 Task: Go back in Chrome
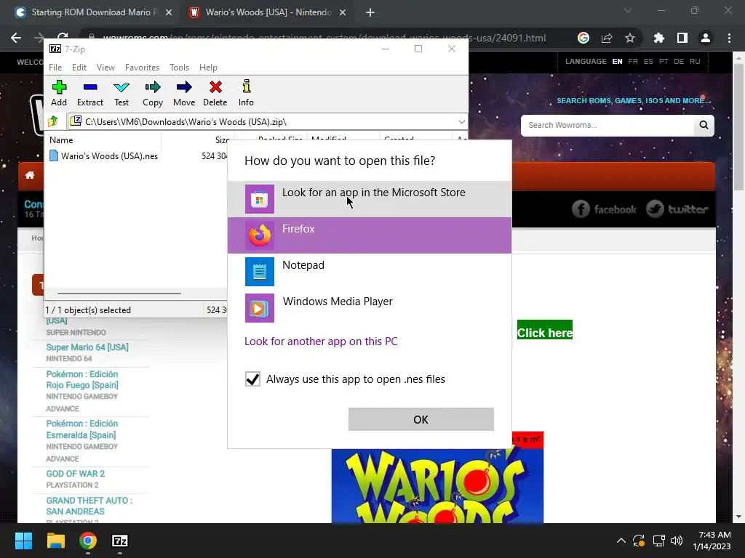pyautogui.click(x=16, y=38)
